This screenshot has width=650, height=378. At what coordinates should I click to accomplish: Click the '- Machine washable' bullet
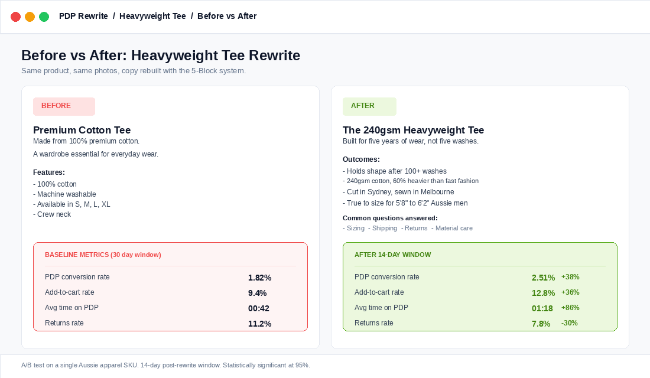[64, 194]
